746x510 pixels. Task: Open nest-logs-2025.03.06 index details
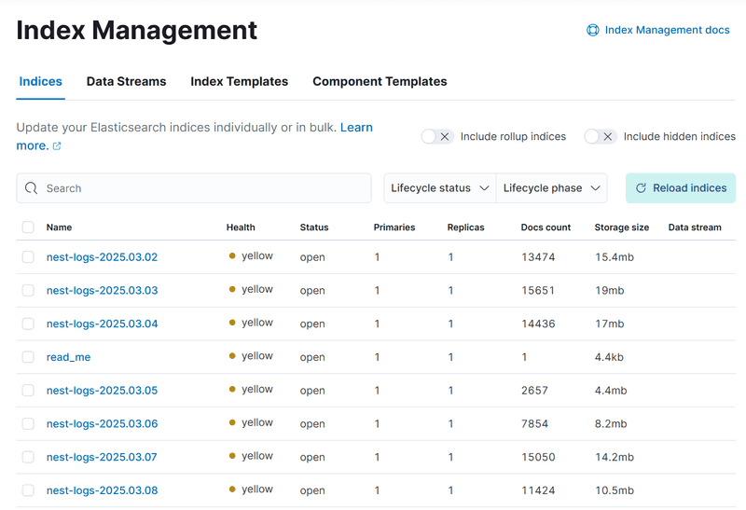102,423
